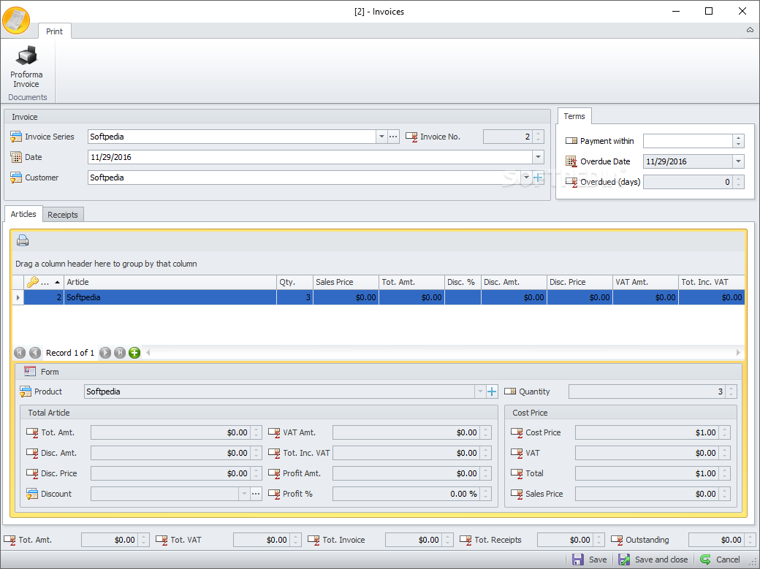Go to last record in navigator
760x569 pixels.
click(x=120, y=353)
